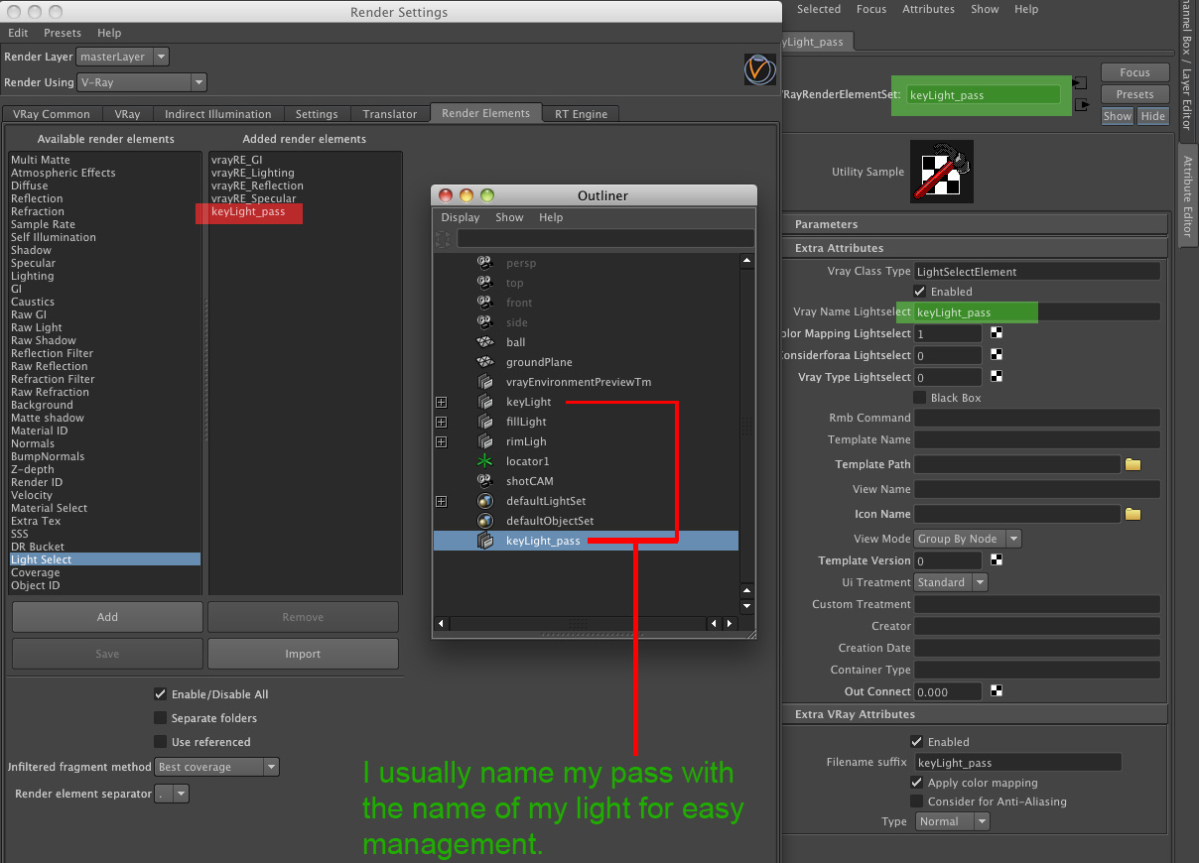Collapse the Extra VRay Attributes section
Viewport: 1199px width, 863px height.
(x=976, y=714)
